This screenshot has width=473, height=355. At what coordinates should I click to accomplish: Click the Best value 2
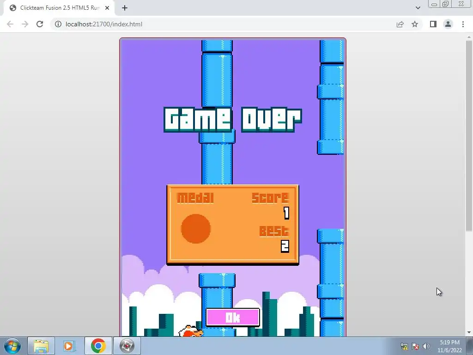(x=285, y=246)
